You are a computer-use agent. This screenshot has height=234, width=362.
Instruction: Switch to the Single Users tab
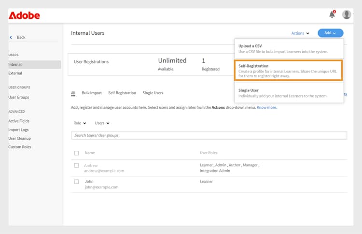click(x=153, y=93)
